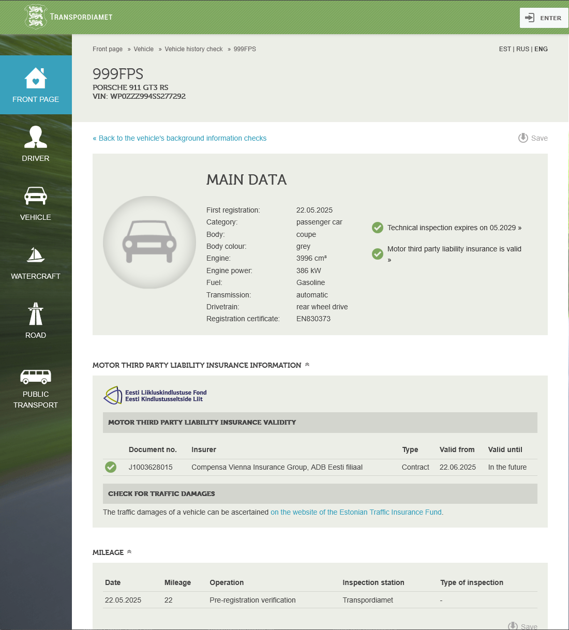The image size is (569, 630).
Task: Click the Type of inspection column header
Action: (472, 582)
